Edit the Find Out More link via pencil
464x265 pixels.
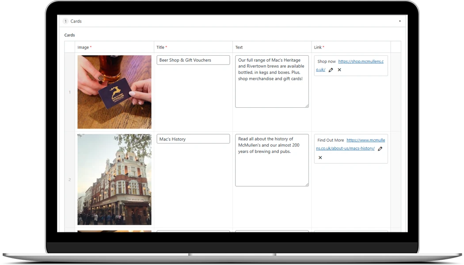click(380, 149)
